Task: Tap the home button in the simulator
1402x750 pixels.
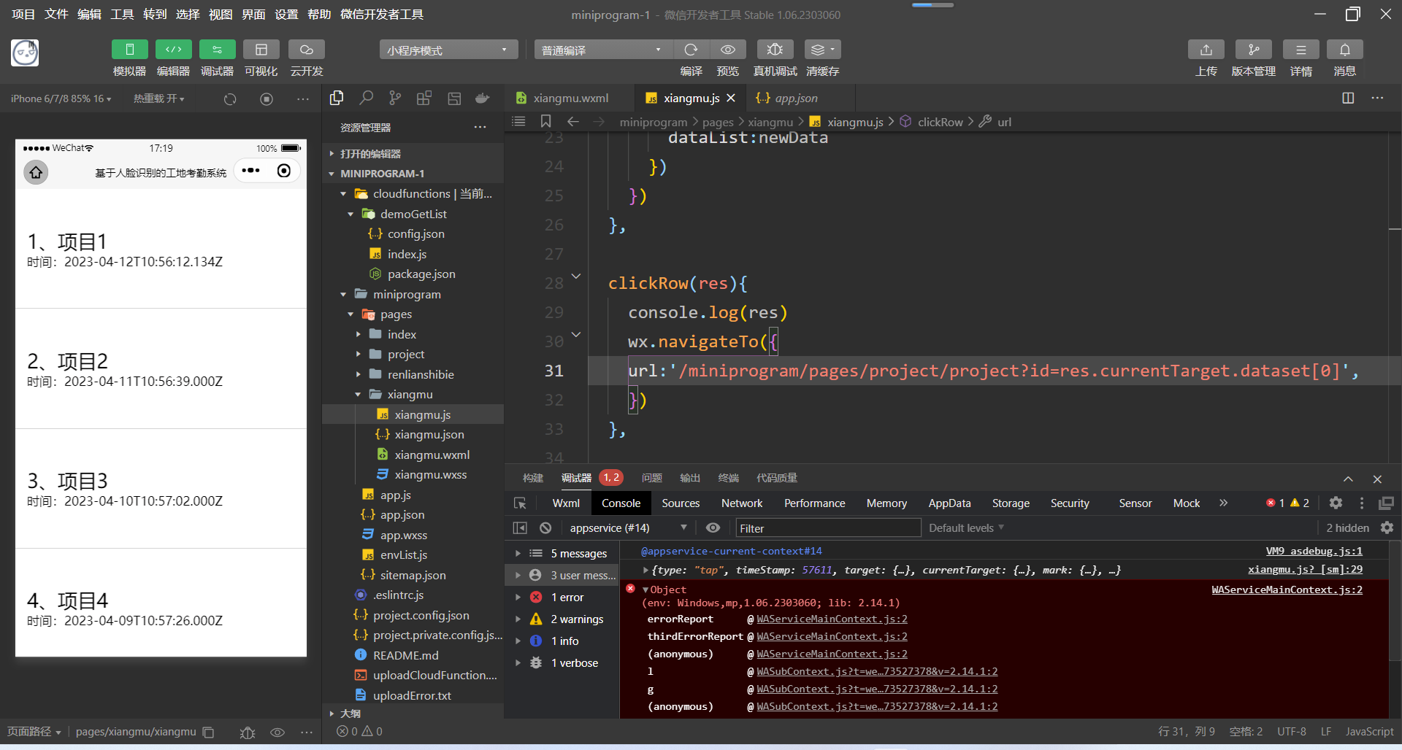Action: (36, 172)
